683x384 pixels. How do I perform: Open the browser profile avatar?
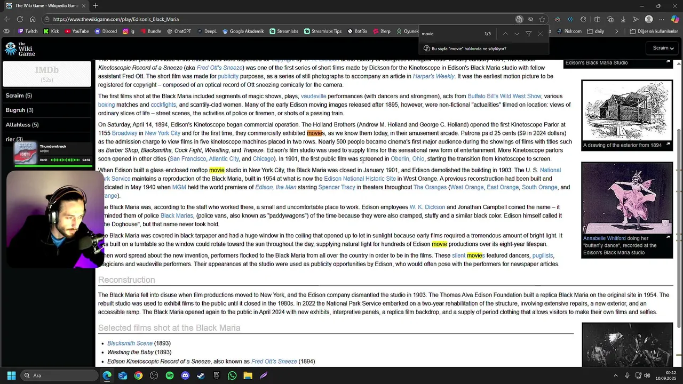pos(649,19)
